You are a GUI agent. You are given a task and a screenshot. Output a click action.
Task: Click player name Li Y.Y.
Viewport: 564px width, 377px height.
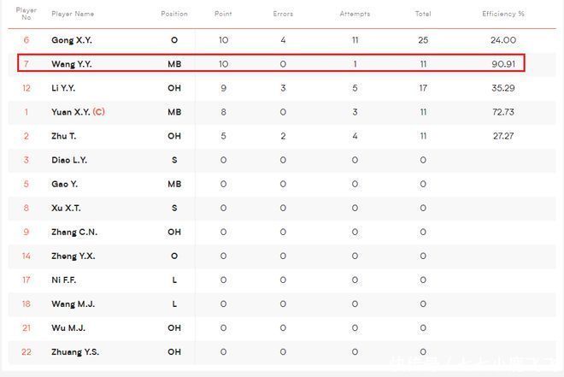(x=65, y=88)
